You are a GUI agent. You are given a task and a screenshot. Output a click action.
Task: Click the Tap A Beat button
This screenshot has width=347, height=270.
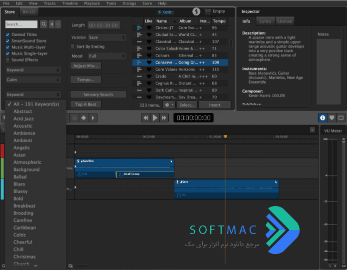pyautogui.click(x=86, y=104)
